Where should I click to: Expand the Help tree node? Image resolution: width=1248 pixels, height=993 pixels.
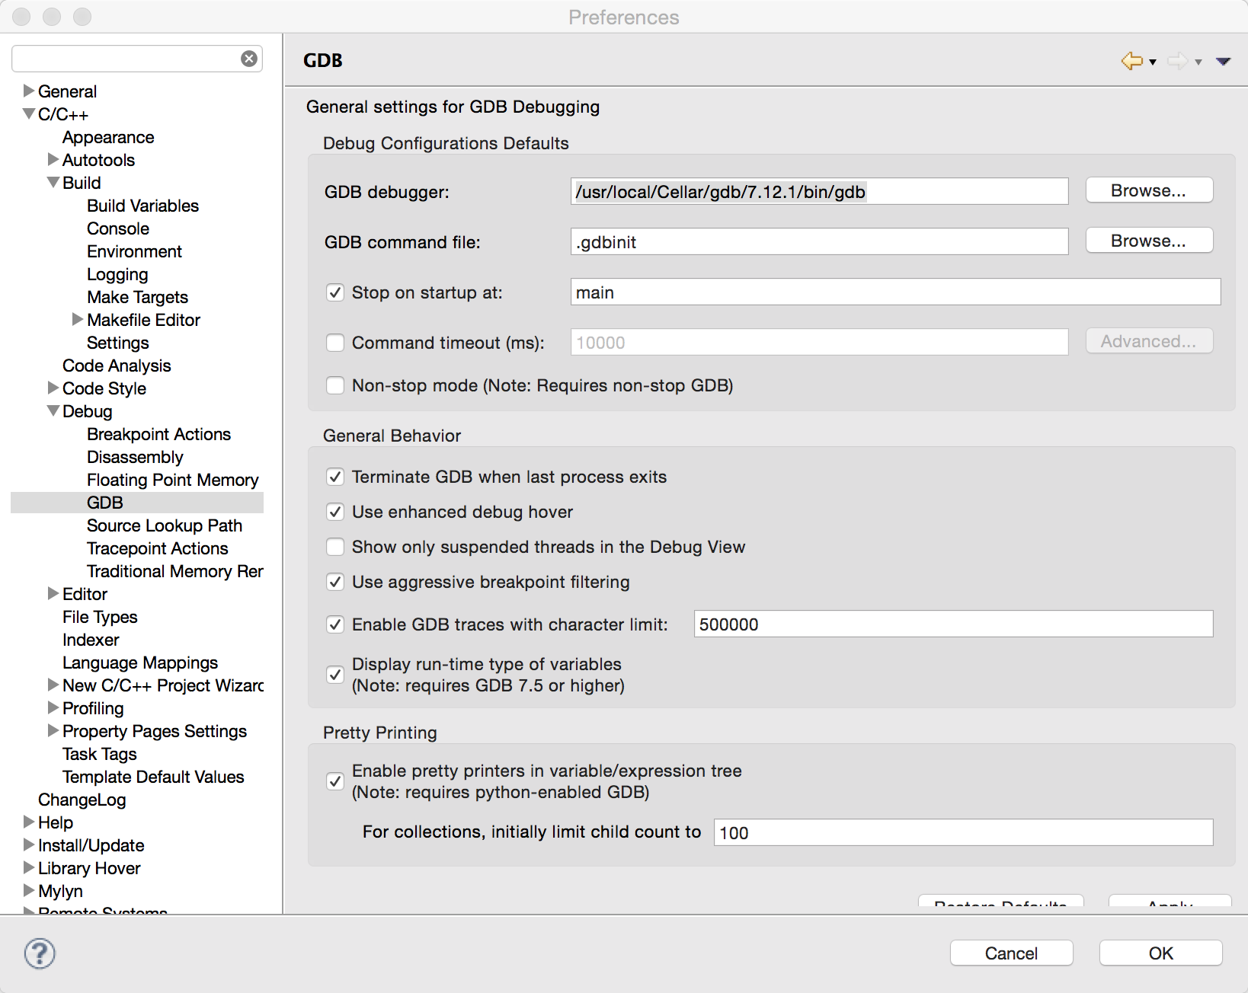coord(29,822)
